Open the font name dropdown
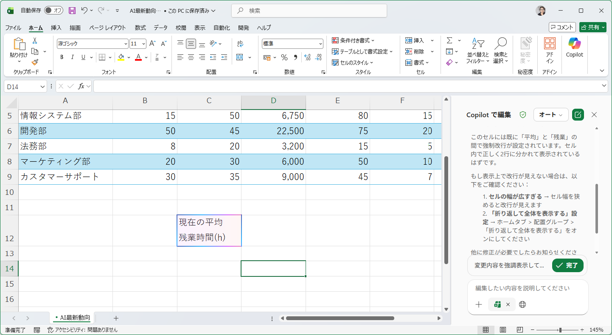This screenshot has width=612, height=335. point(126,44)
